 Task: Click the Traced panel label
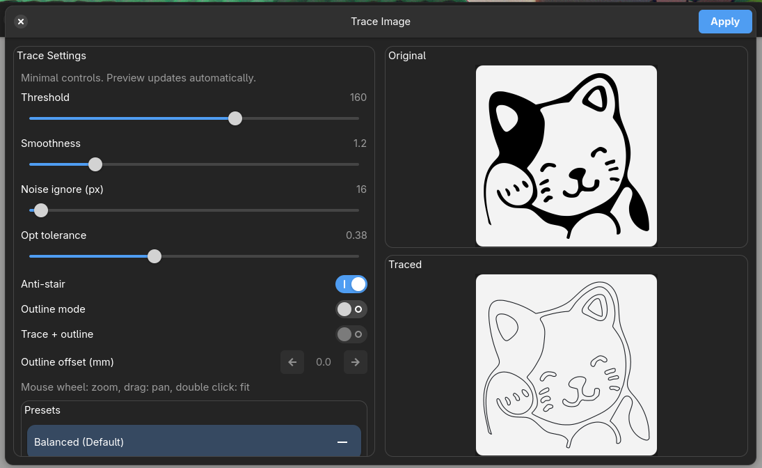tap(405, 265)
